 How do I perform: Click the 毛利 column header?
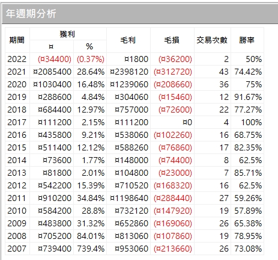click(x=128, y=40)
